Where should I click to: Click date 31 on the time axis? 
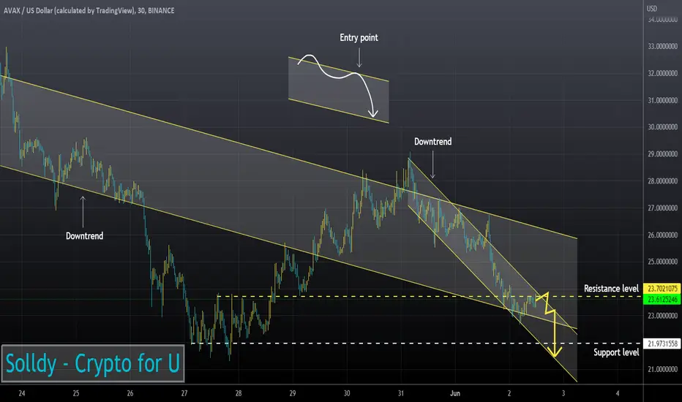[400, 393]
